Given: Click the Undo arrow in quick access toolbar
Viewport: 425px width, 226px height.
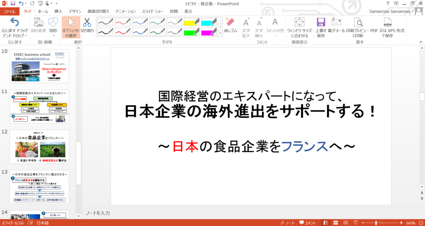Looking at the screenshot, I should point(21,3).
